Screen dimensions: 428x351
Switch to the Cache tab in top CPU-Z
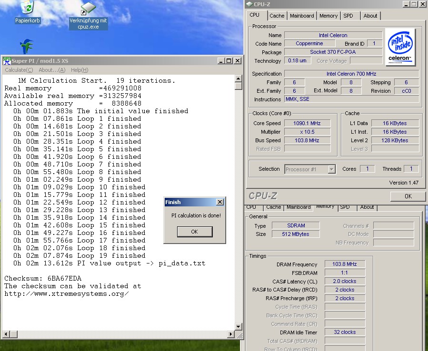pos(277,16)
